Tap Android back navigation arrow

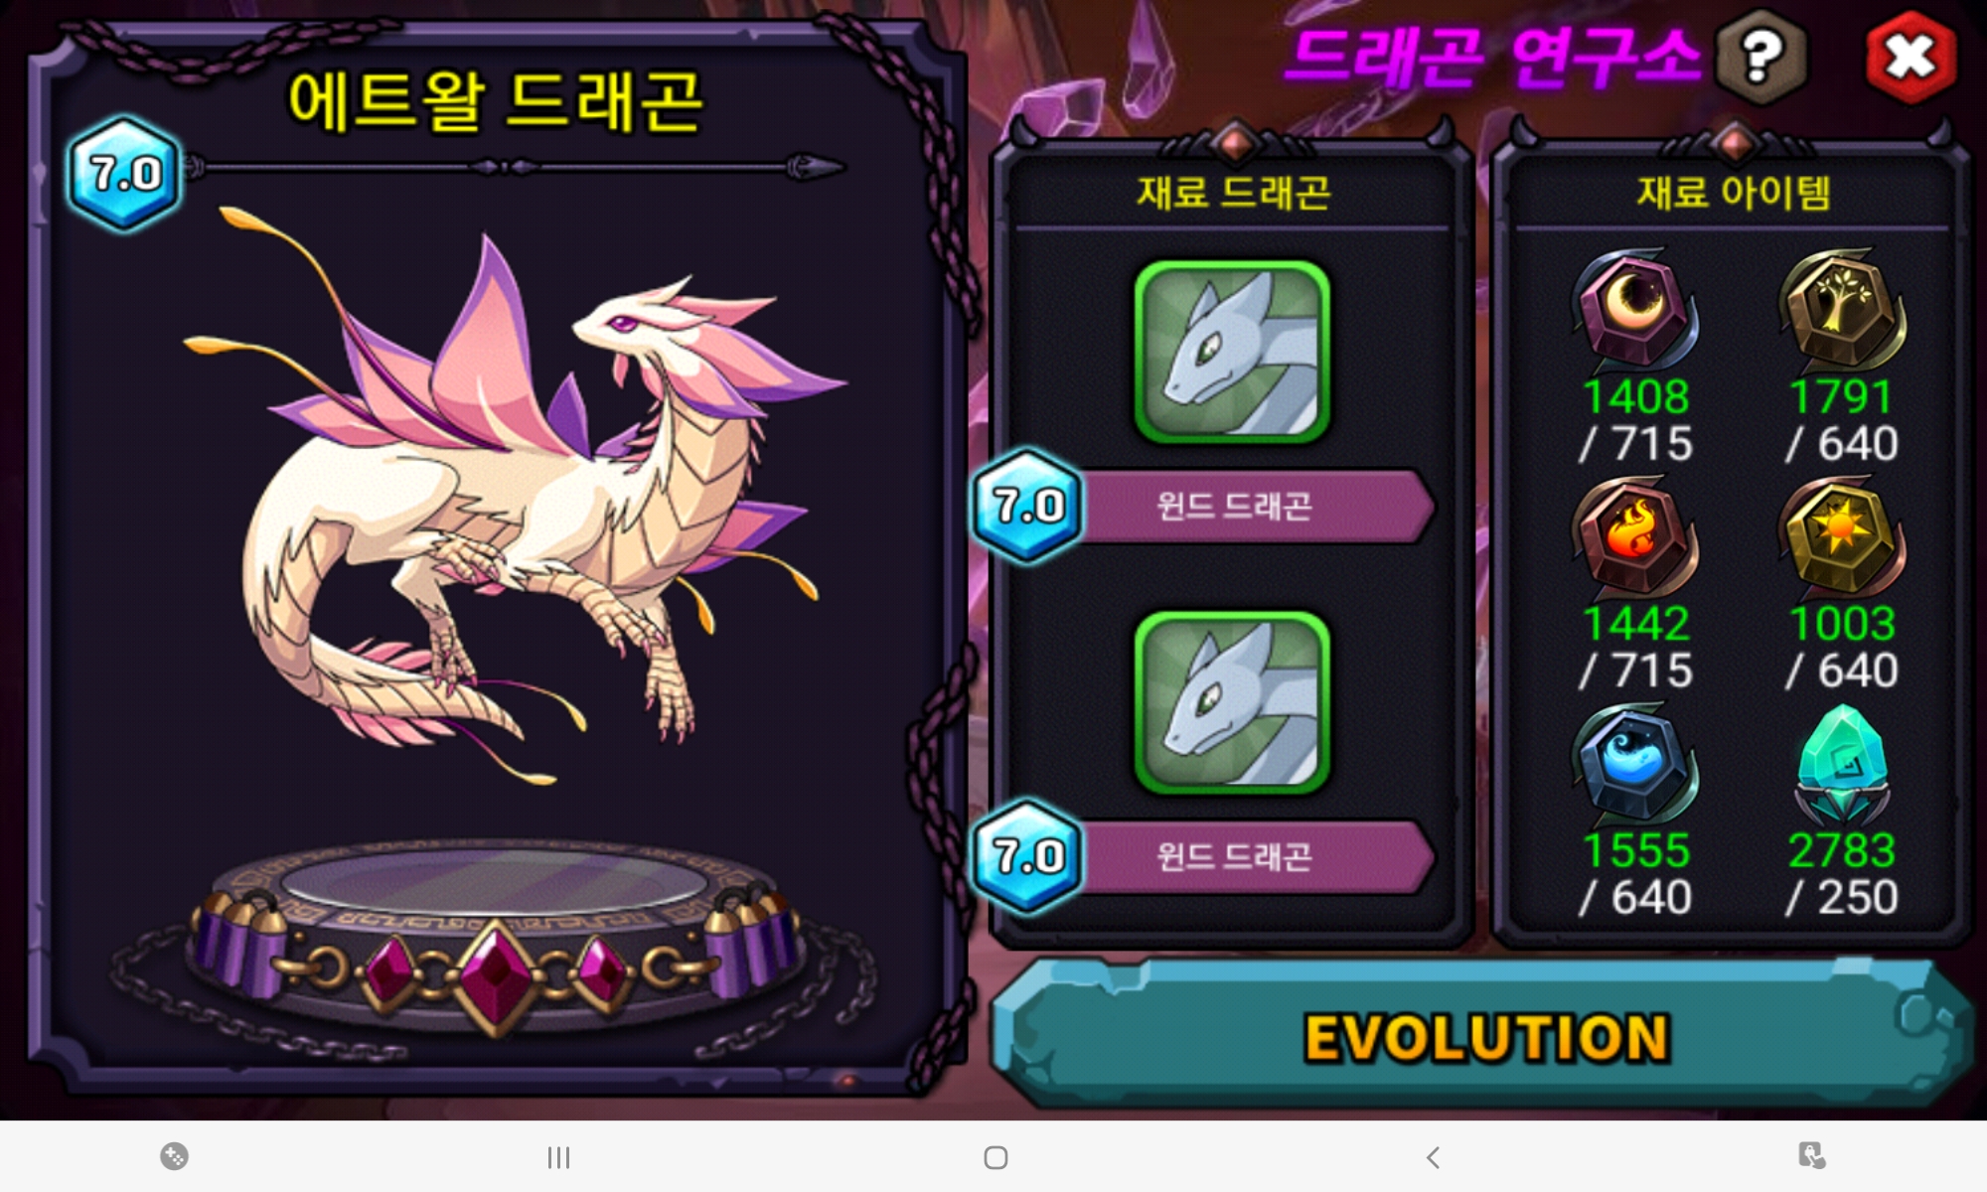[1433, 1157]
